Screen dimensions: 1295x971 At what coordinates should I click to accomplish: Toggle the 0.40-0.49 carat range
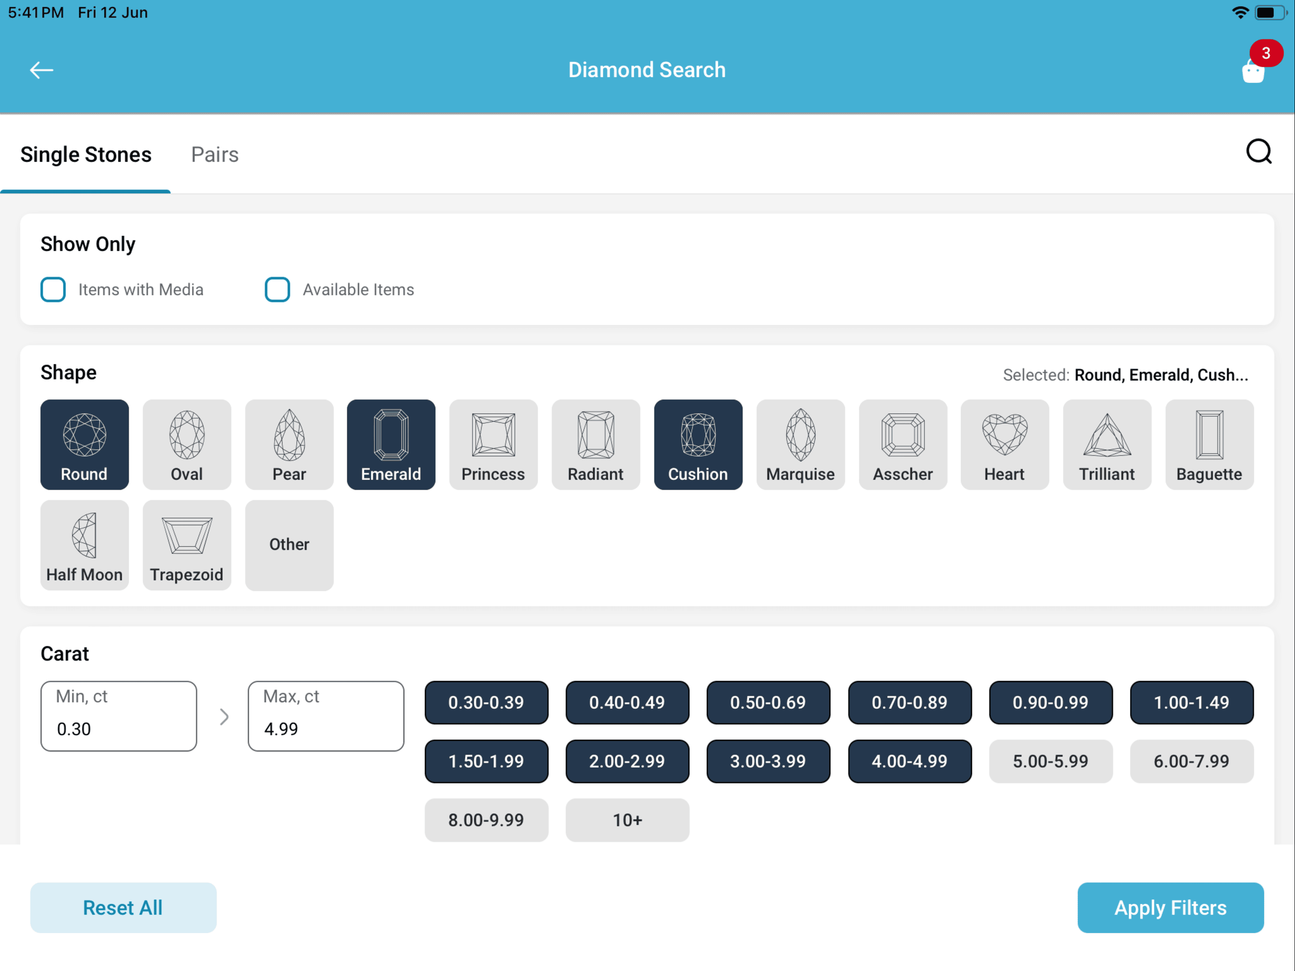[x=628, y=702]
